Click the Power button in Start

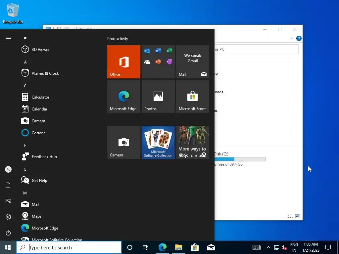(8, 233)
